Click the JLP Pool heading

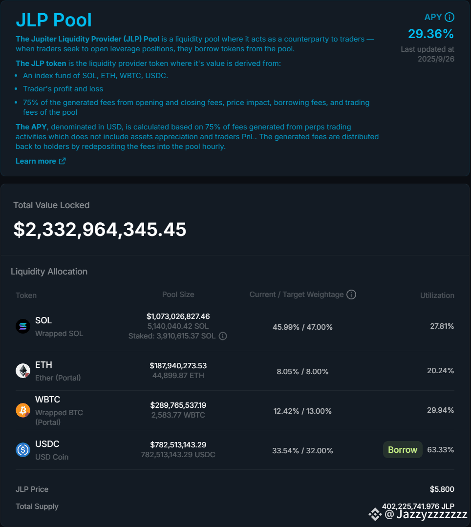click(54, 20)
